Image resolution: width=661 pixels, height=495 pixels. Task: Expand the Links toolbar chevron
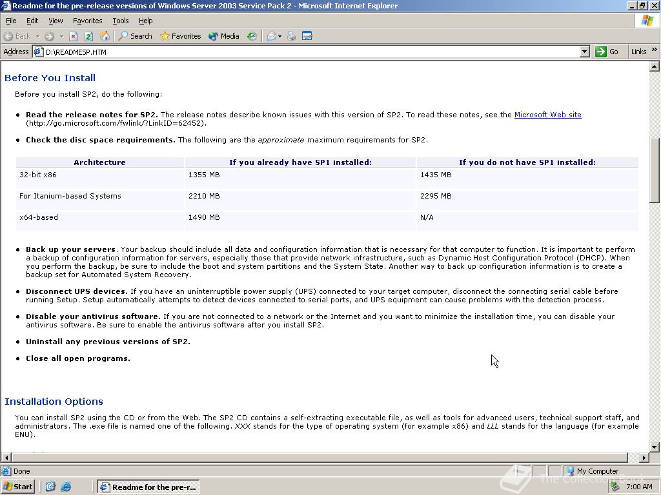pyautogui.click(x=655, y=50)
